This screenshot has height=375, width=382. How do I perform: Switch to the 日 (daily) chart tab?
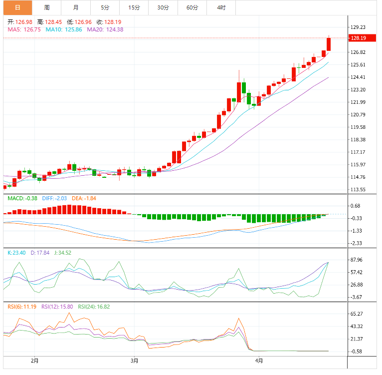click(17, 7)
